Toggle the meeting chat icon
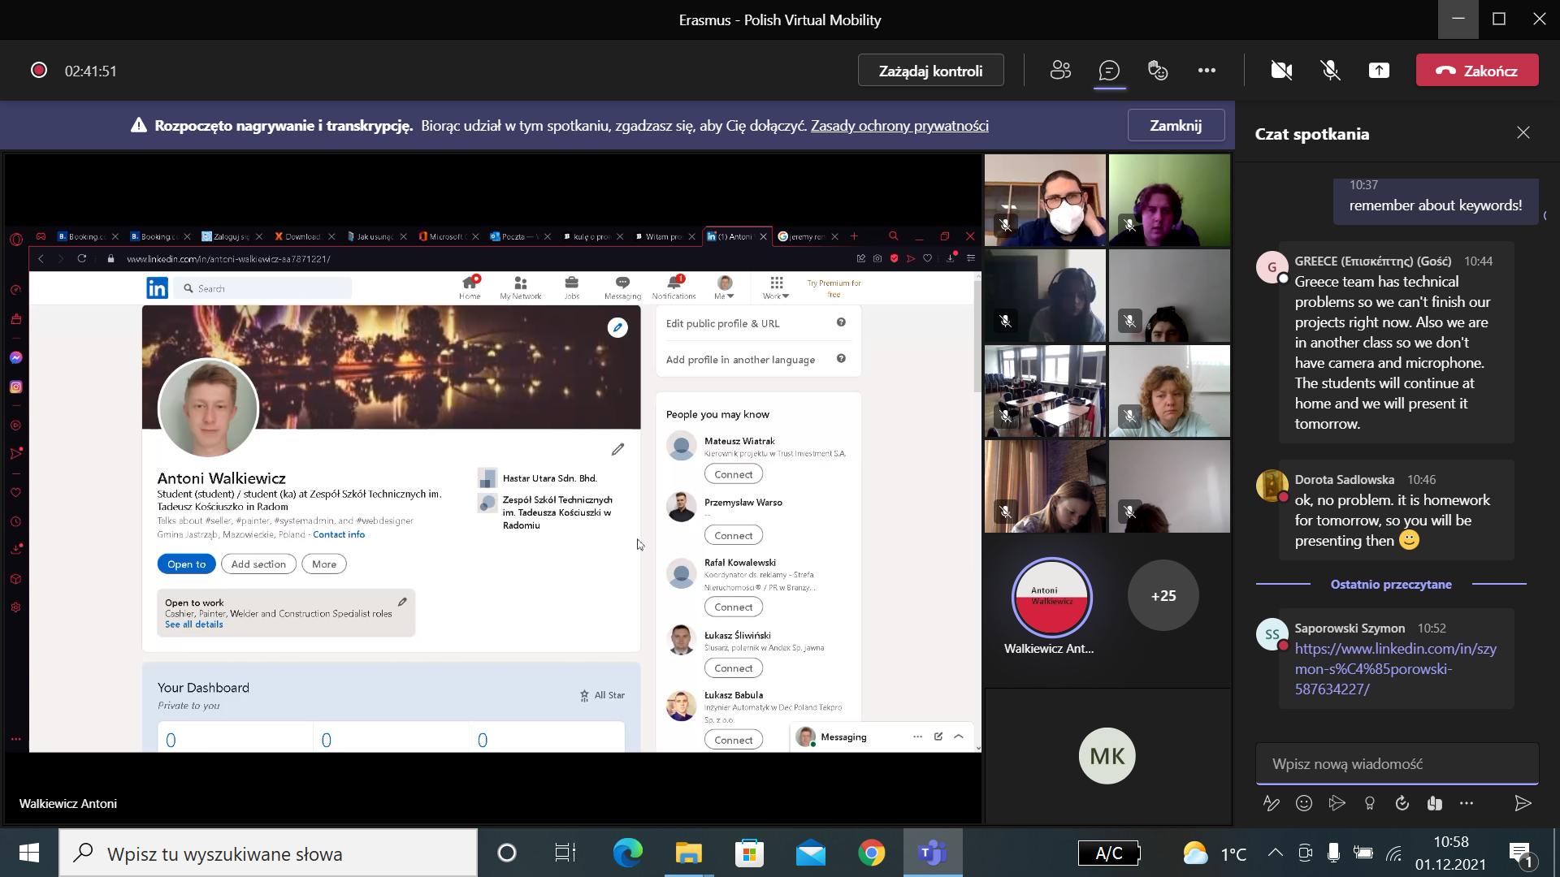The height and width of the screenshot is (877, 1560). click(x=1109, y=71)
